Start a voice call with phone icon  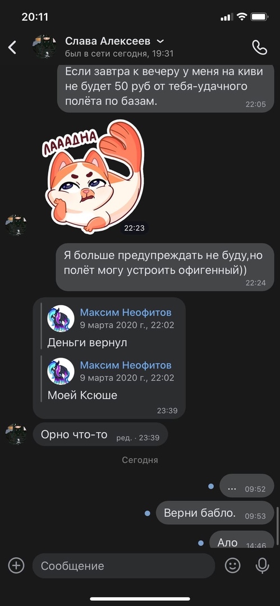tap(259, 48)
